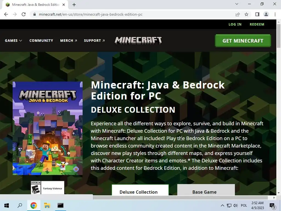Click the vertical scrollbar thumb
Screen dimensions: 281x211
pyautogui.click(x=279, y=36)
